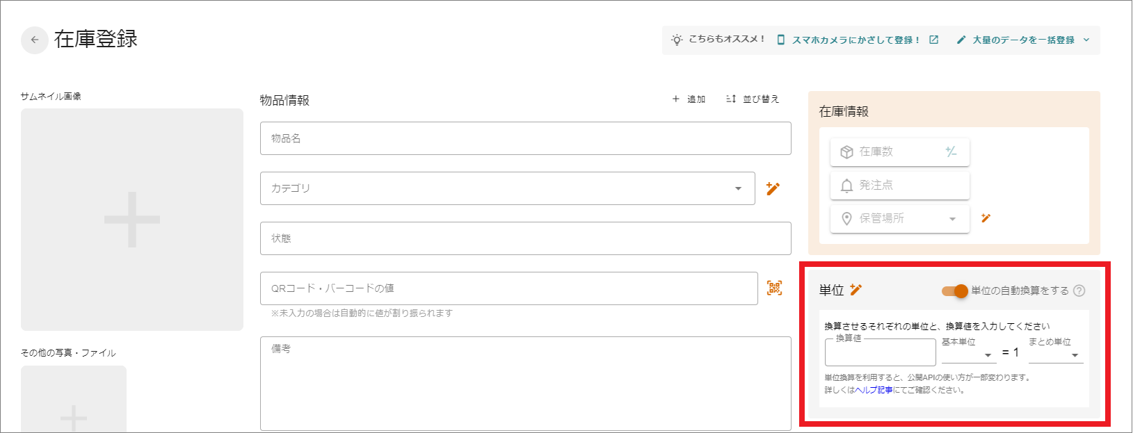Open the 保管場所 dropdown
The width and height of the screenshot is (1133, 433).
952,219
